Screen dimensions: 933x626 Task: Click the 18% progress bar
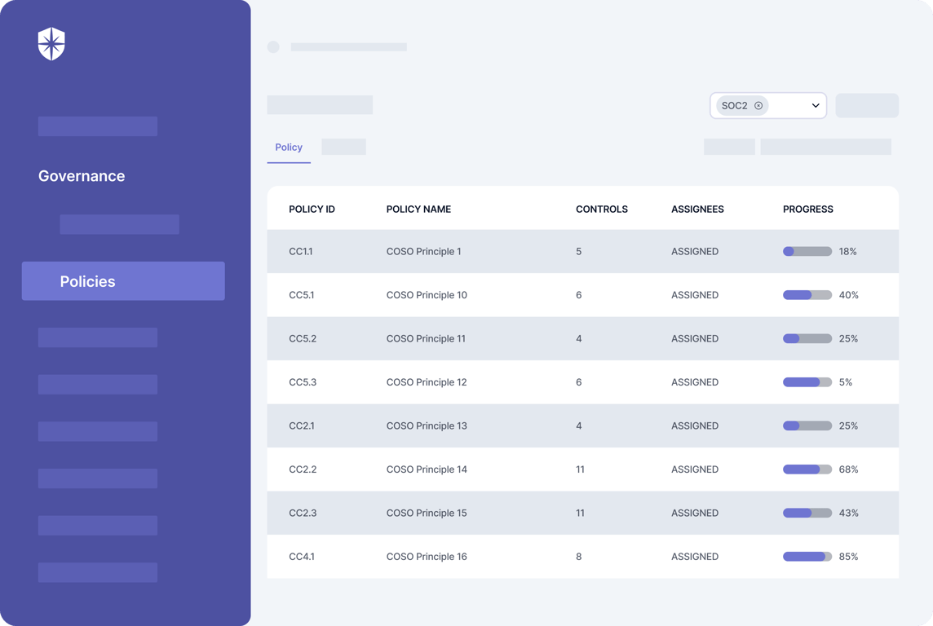pos(807,252)
